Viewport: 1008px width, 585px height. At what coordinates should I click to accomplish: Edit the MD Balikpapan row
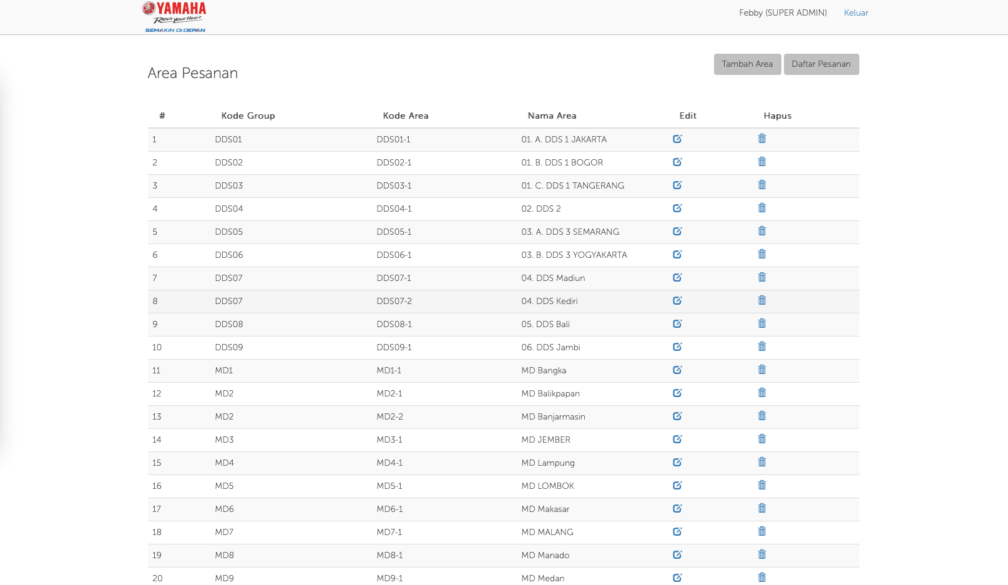(677, 393)
